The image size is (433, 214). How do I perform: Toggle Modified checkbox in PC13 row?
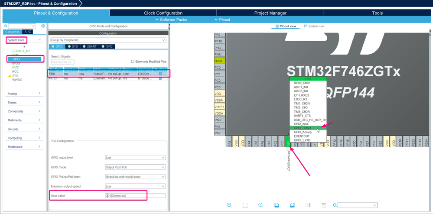pyautogui.click(x=160, y=78)
